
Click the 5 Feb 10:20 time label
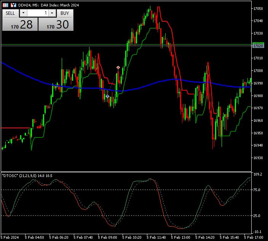132,238
